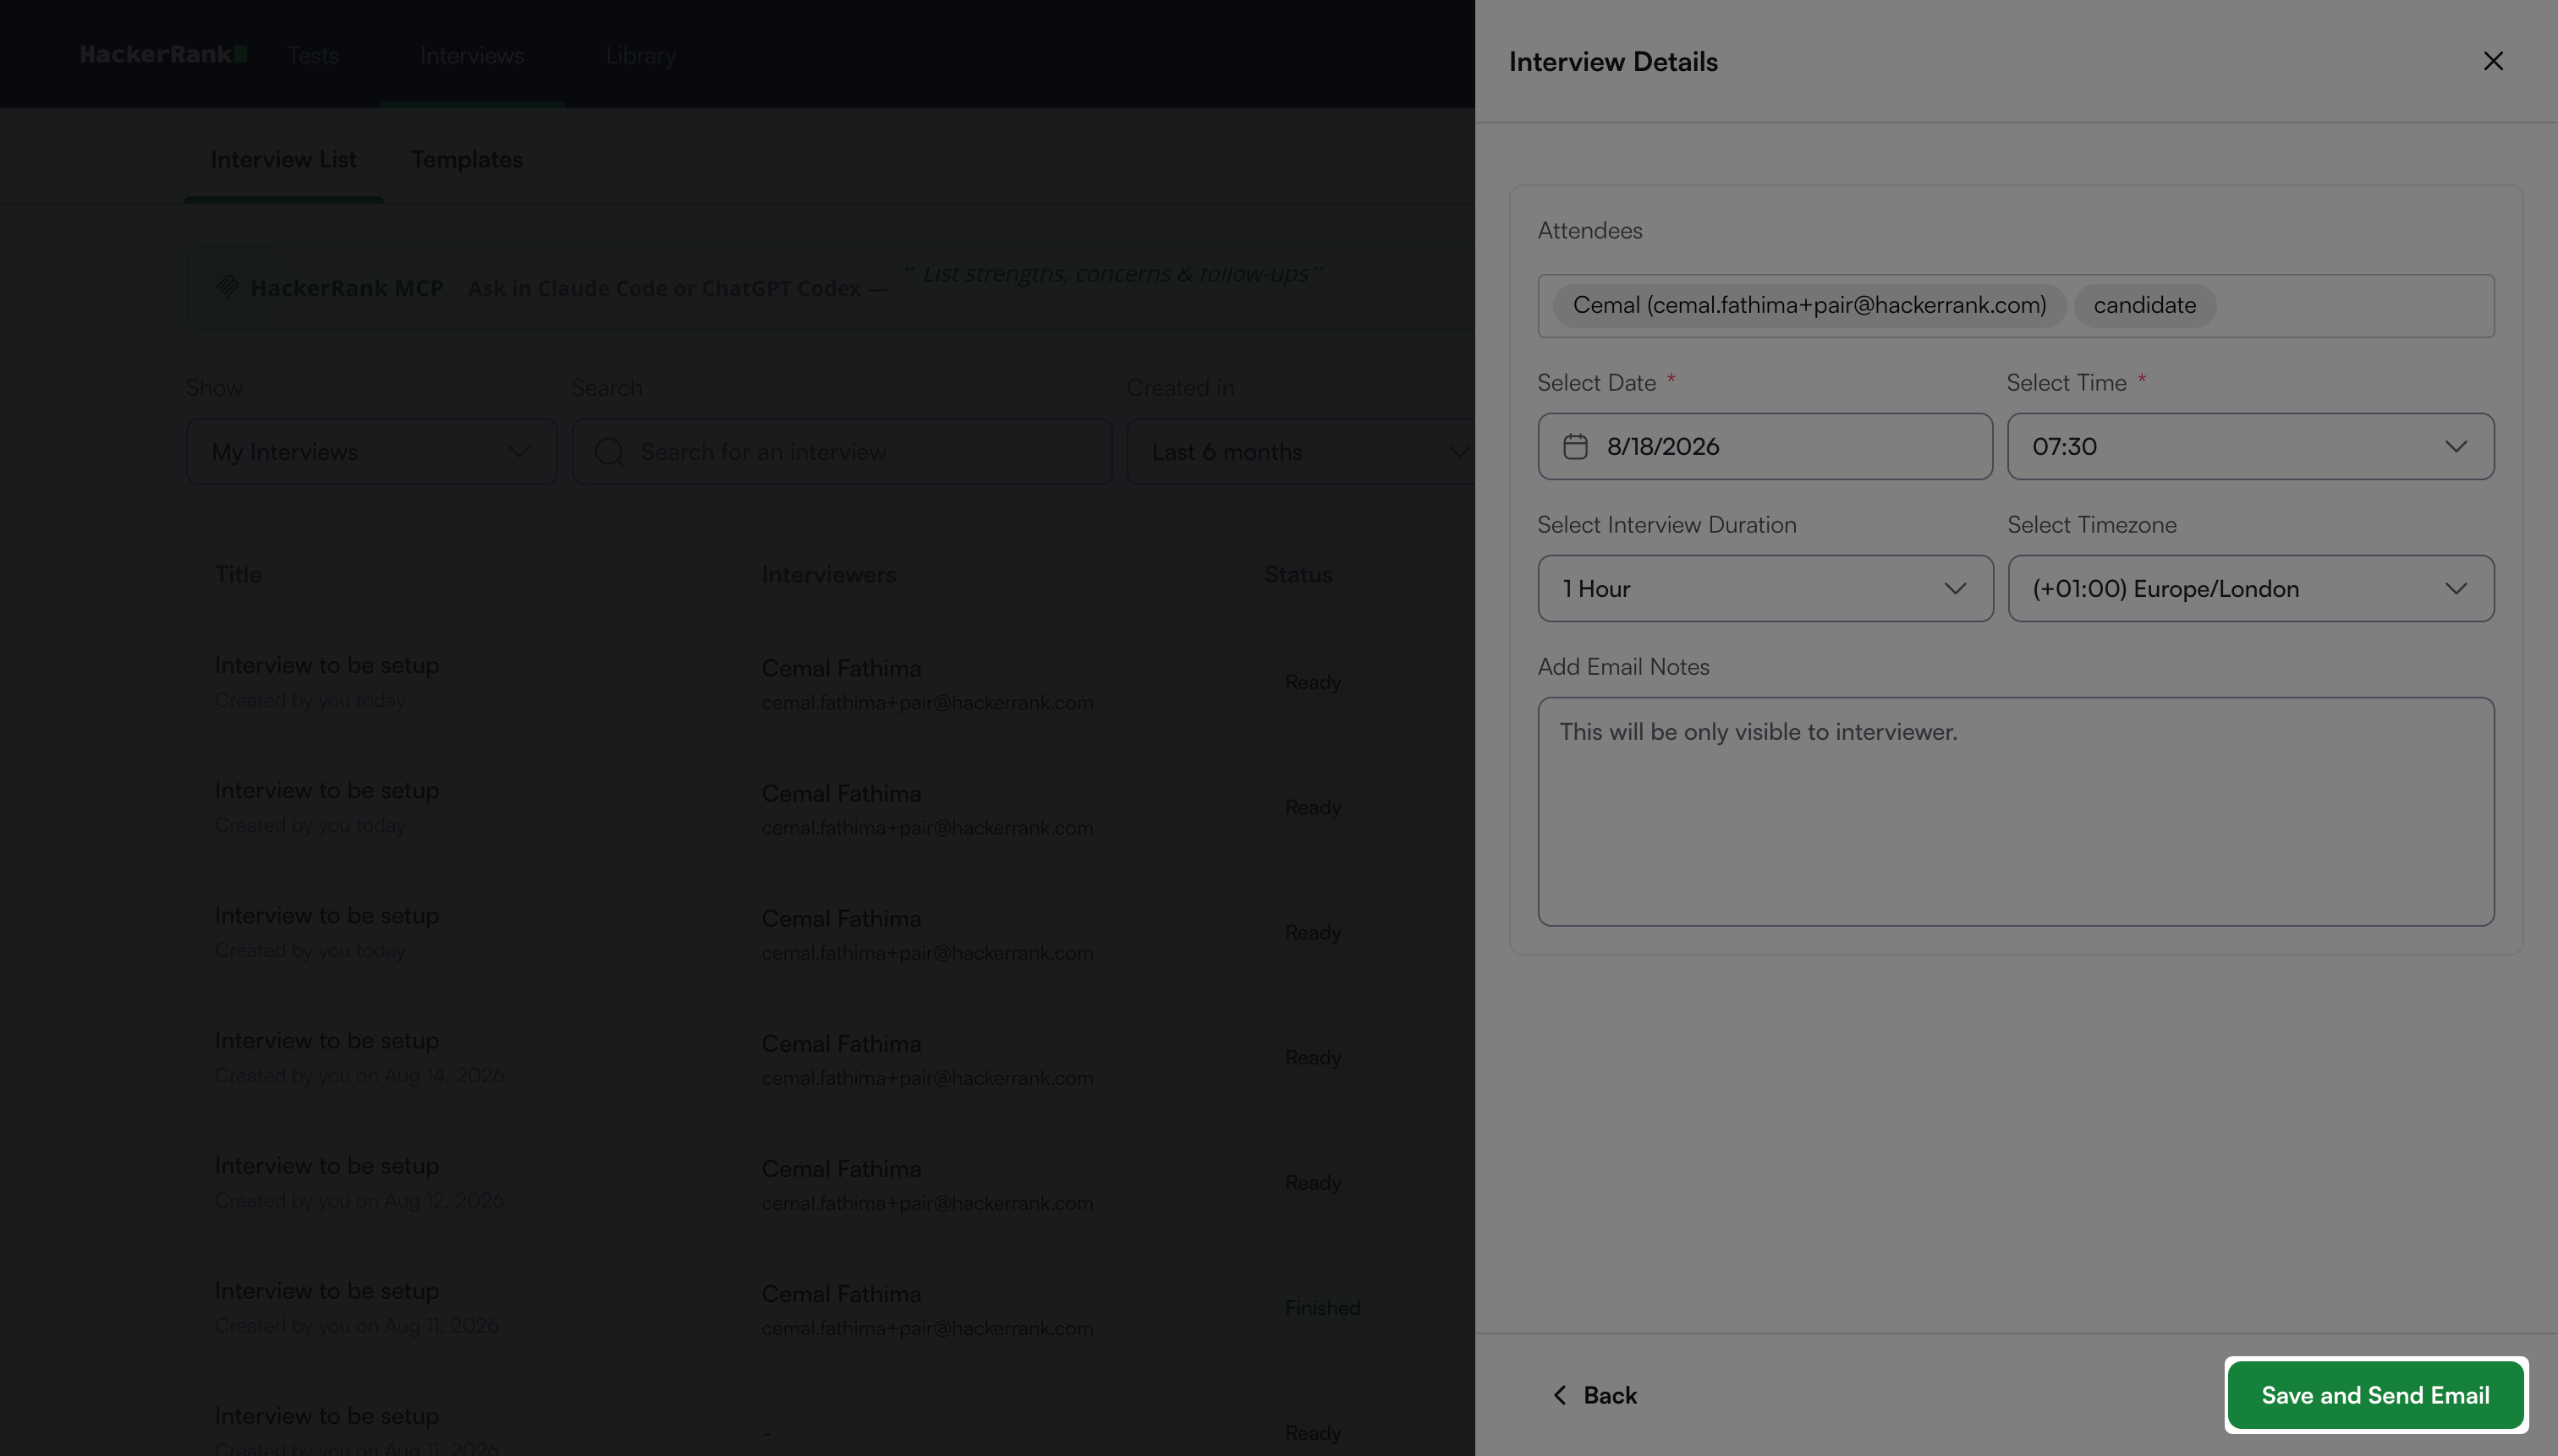The height and width of the screenshot is (1456, 2558).
Task: Close the Interview Details panel
Action: click(2493, 61)
